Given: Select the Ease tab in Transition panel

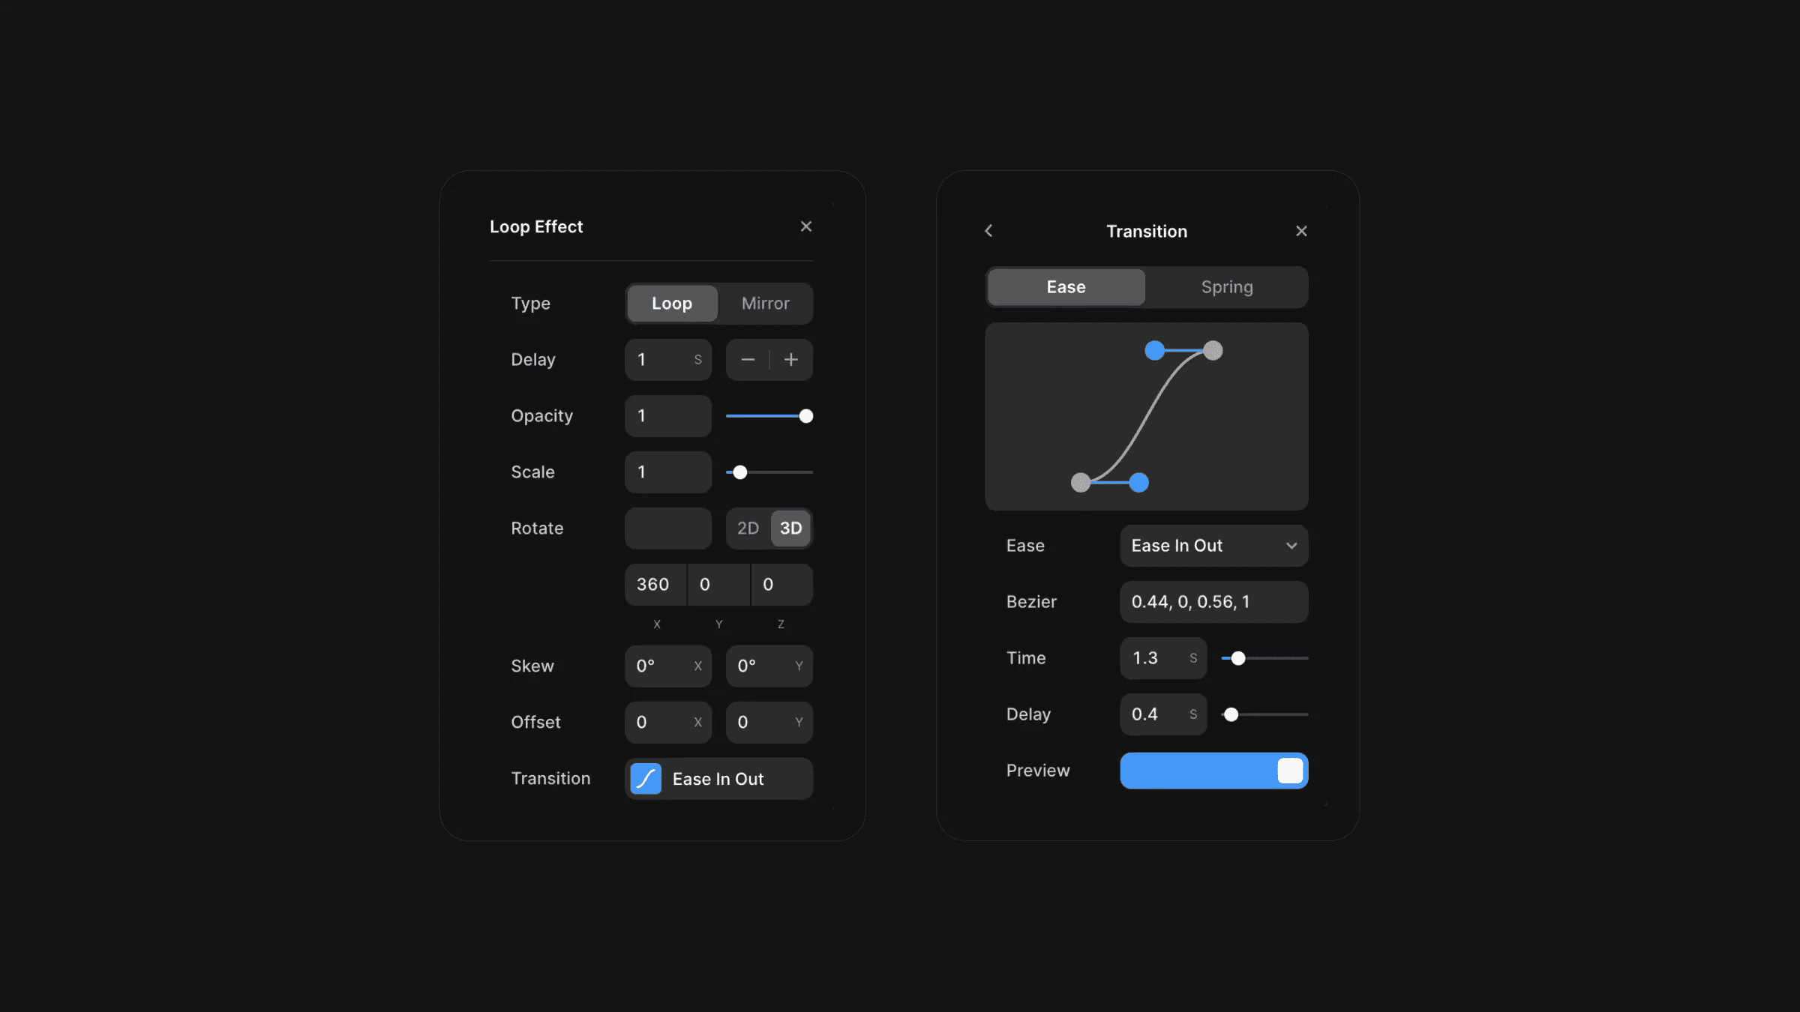Looking at the screenshot, I should [x=1066, y=286].
